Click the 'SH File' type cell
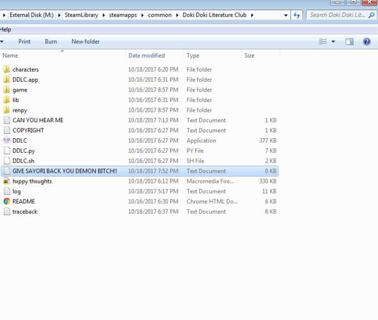This screenshot has height=320, width=378. pos(195,161)
